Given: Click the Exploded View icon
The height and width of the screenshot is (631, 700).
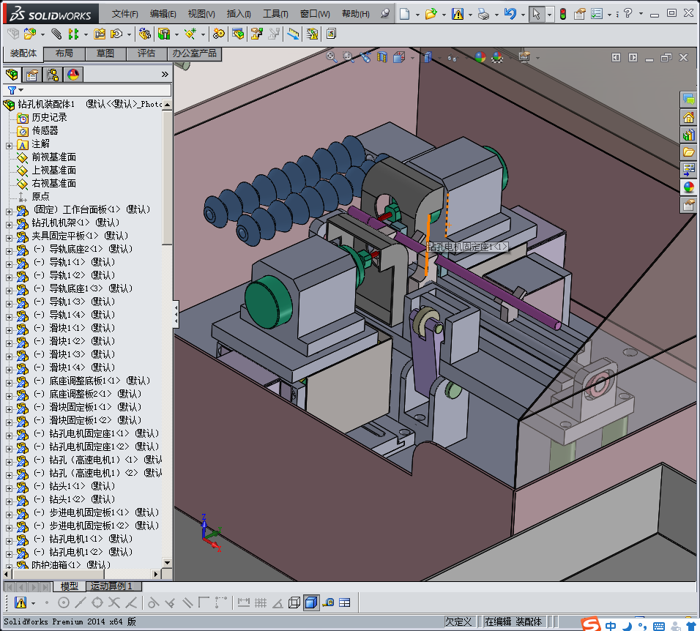Looking at the screenshot, I should click(257, 34).
